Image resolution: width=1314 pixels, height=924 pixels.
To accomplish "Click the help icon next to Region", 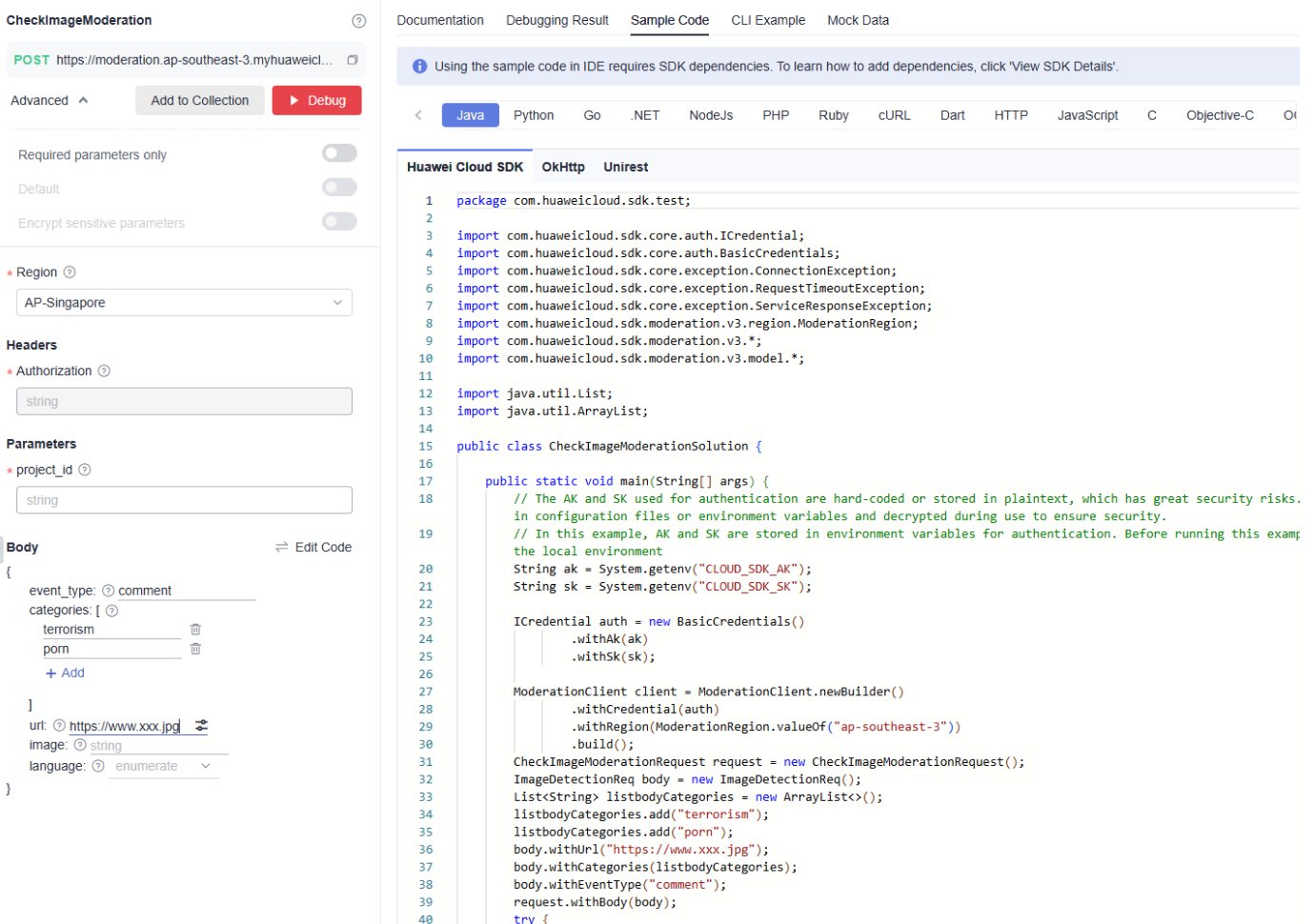I will 70,272.
